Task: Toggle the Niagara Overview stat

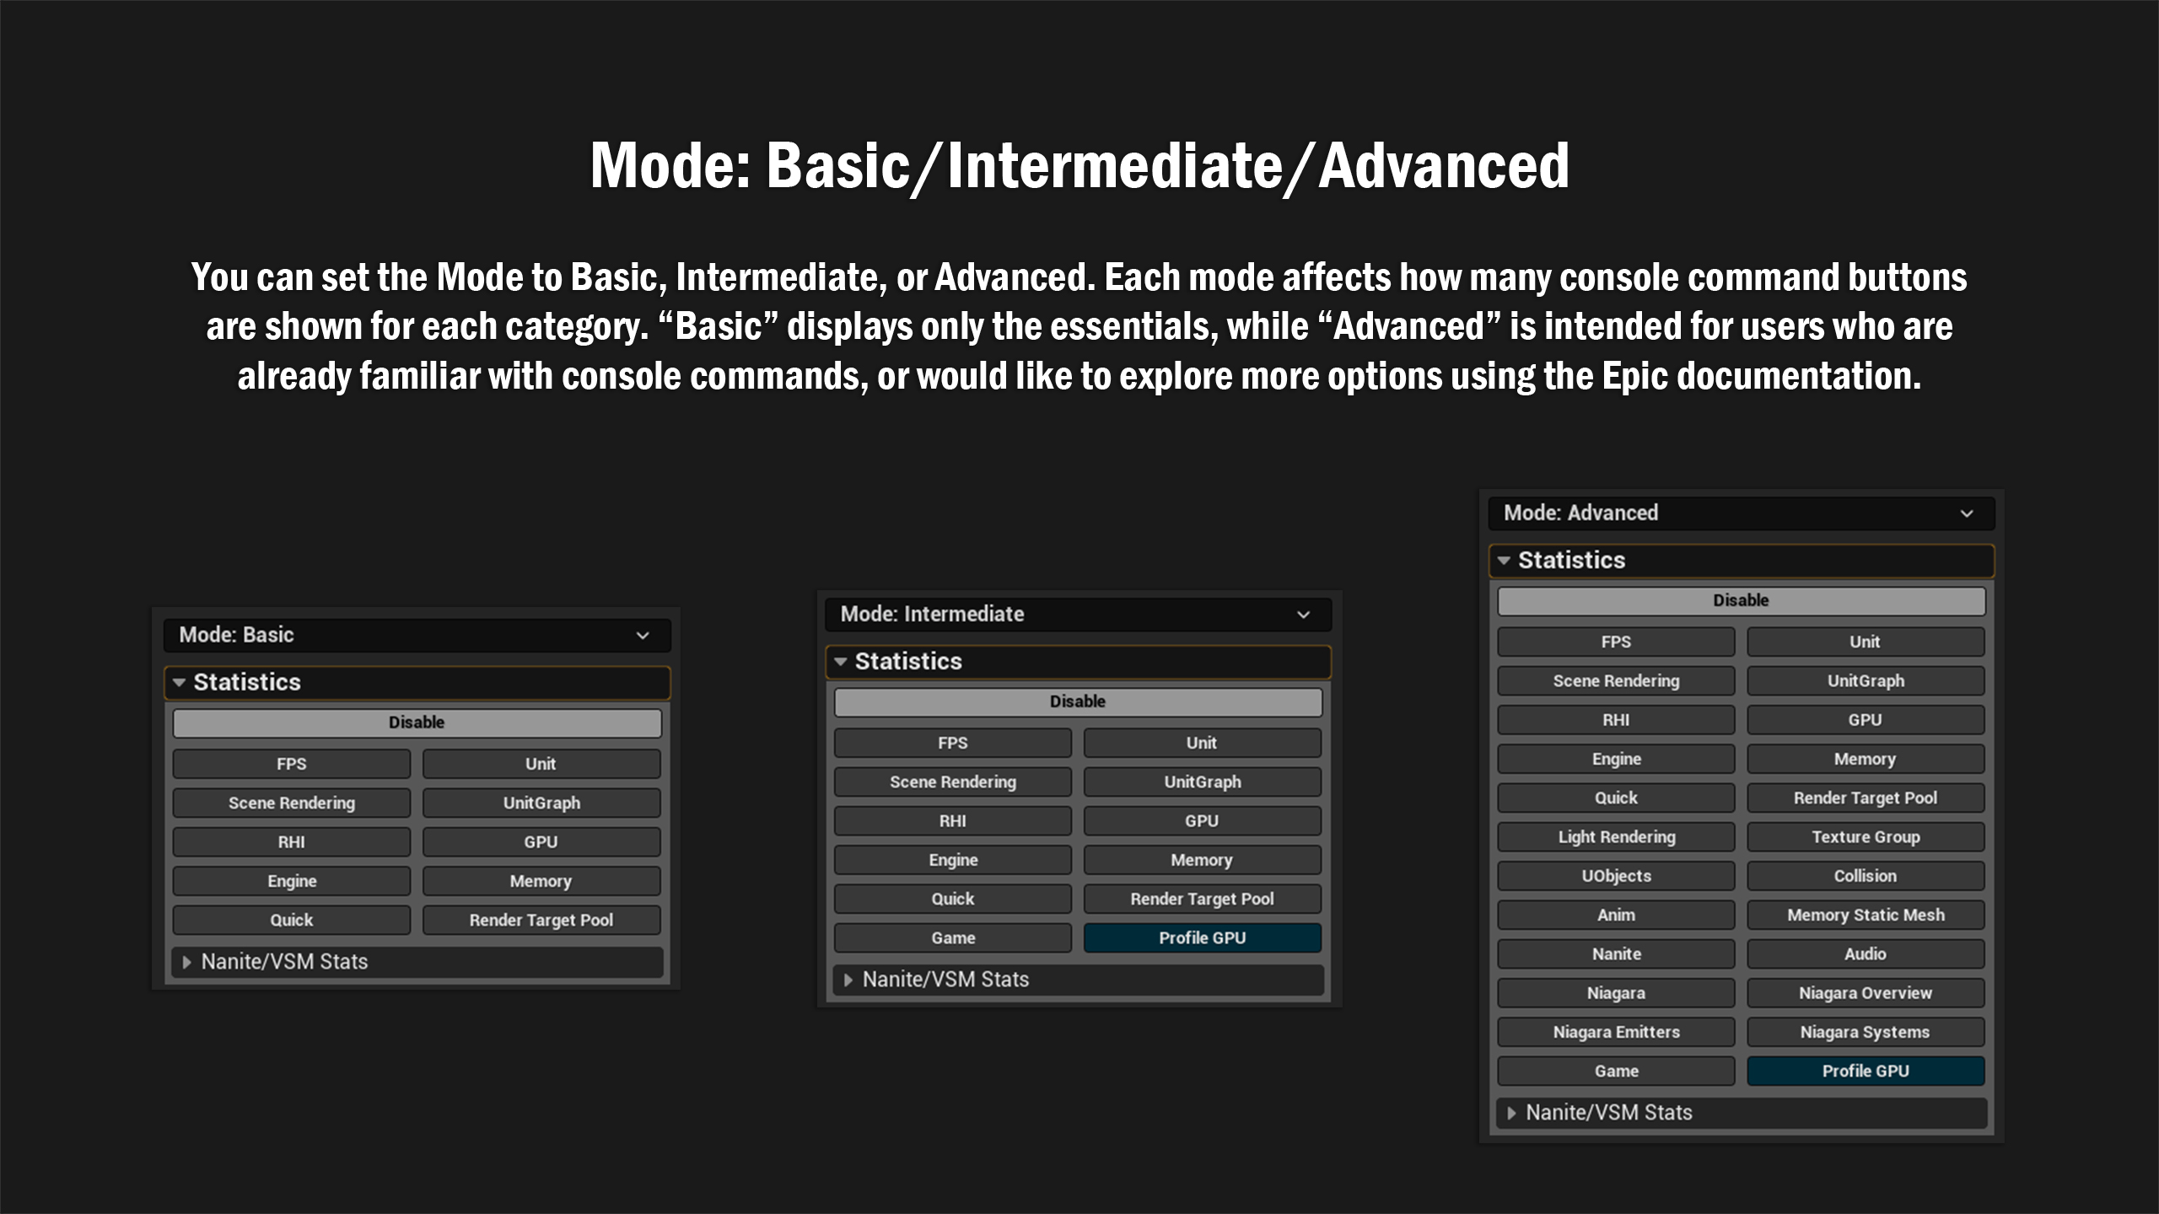Action: 1865,993
